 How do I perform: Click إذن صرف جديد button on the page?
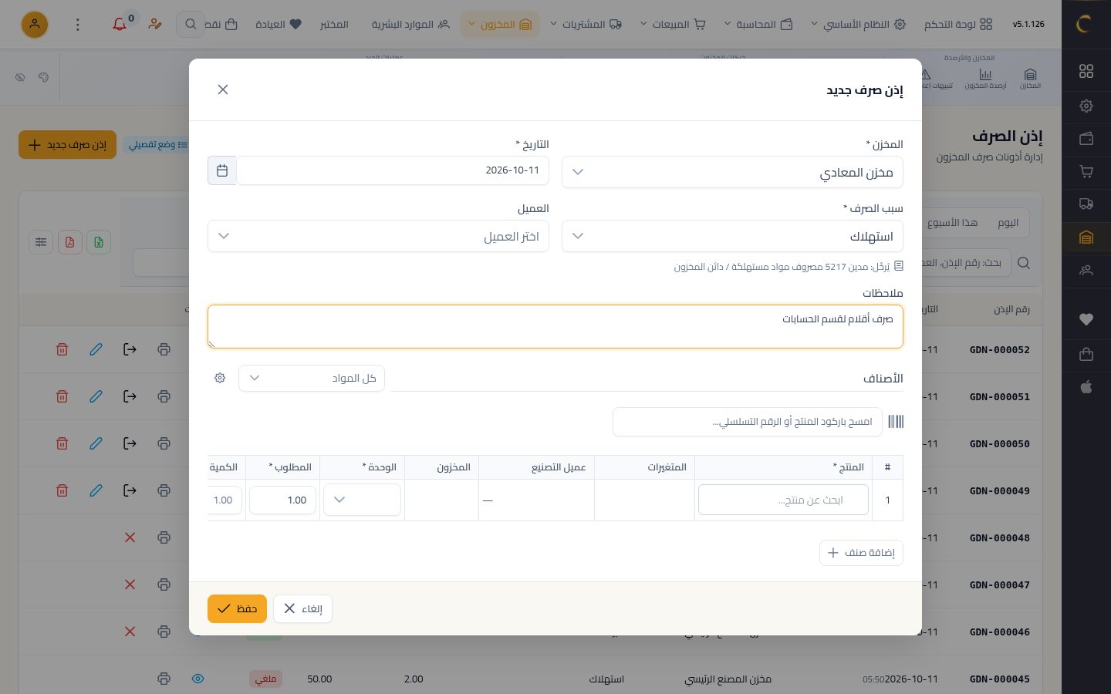(x=67, y=145)
